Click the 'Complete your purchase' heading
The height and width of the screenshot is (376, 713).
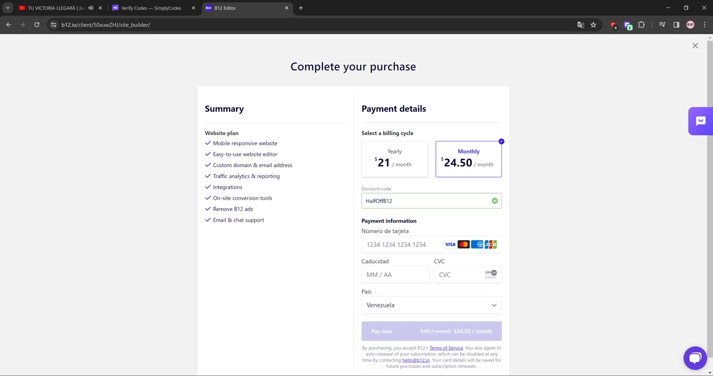coord(353,67)
